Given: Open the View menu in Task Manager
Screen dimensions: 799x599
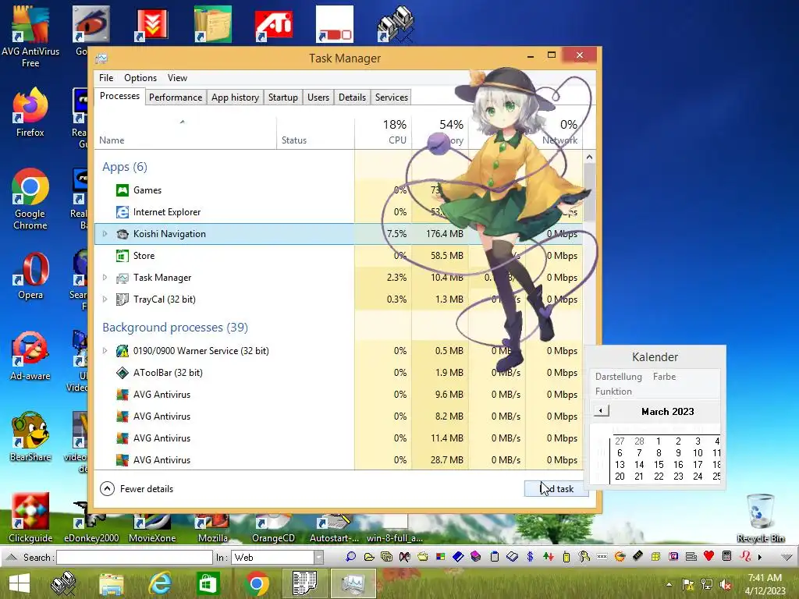Looking at the screenshot, I should pos(177,78).
